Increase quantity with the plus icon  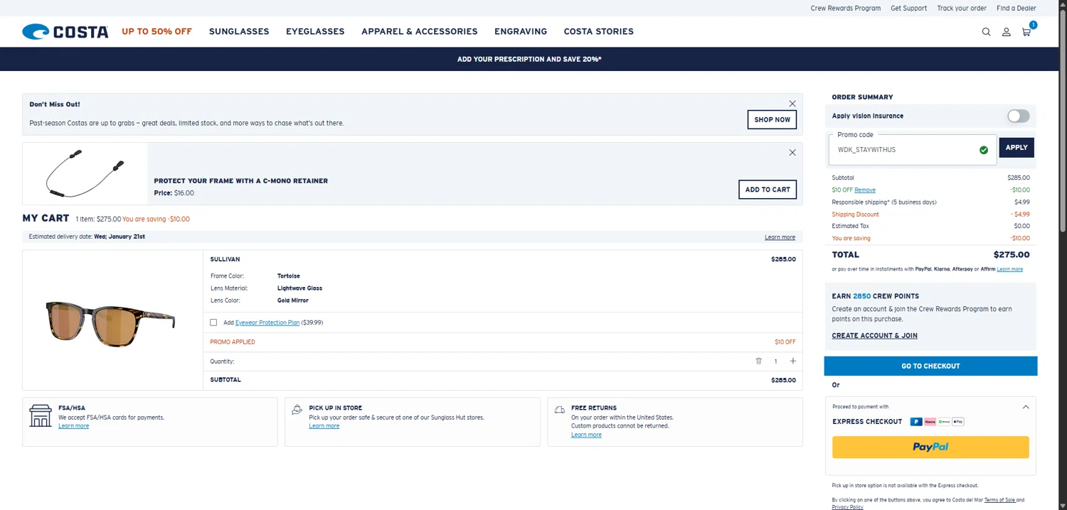(x=793, y=361)
